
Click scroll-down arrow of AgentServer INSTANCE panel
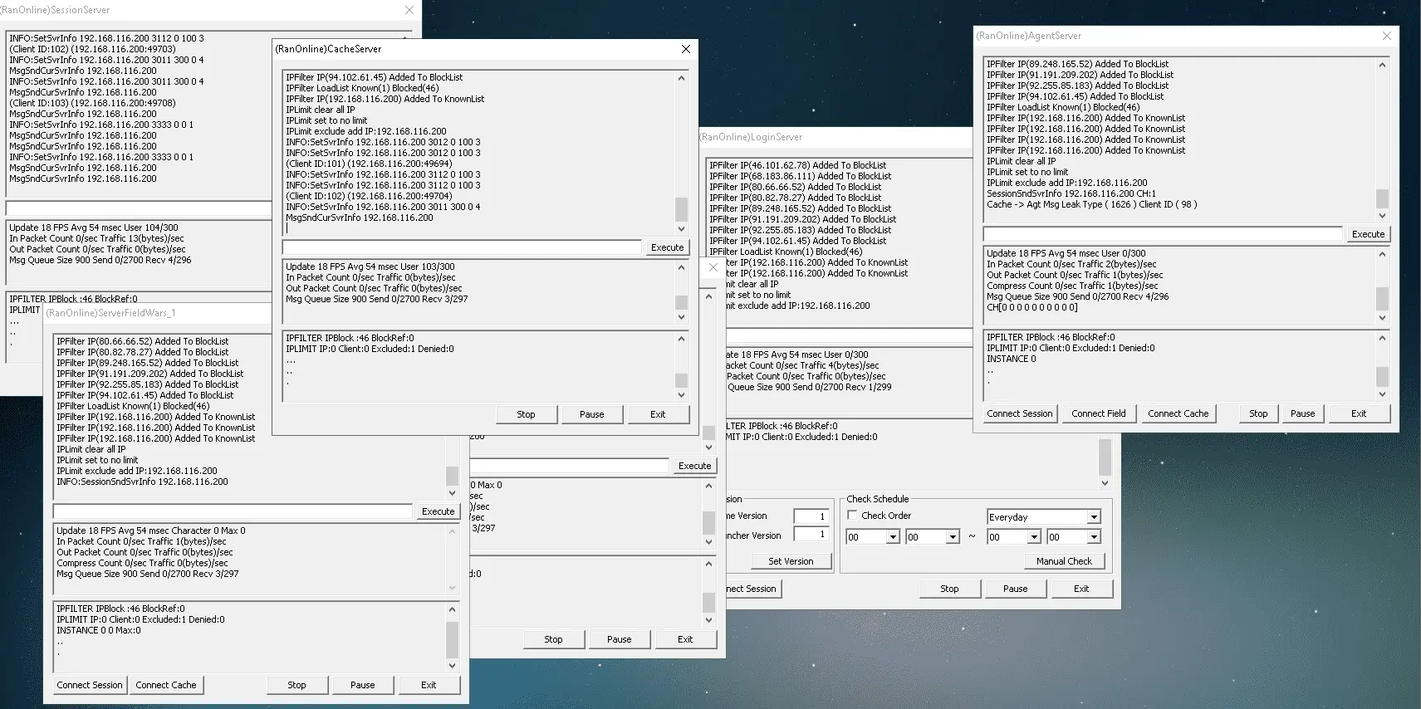tap(1382, 394)
